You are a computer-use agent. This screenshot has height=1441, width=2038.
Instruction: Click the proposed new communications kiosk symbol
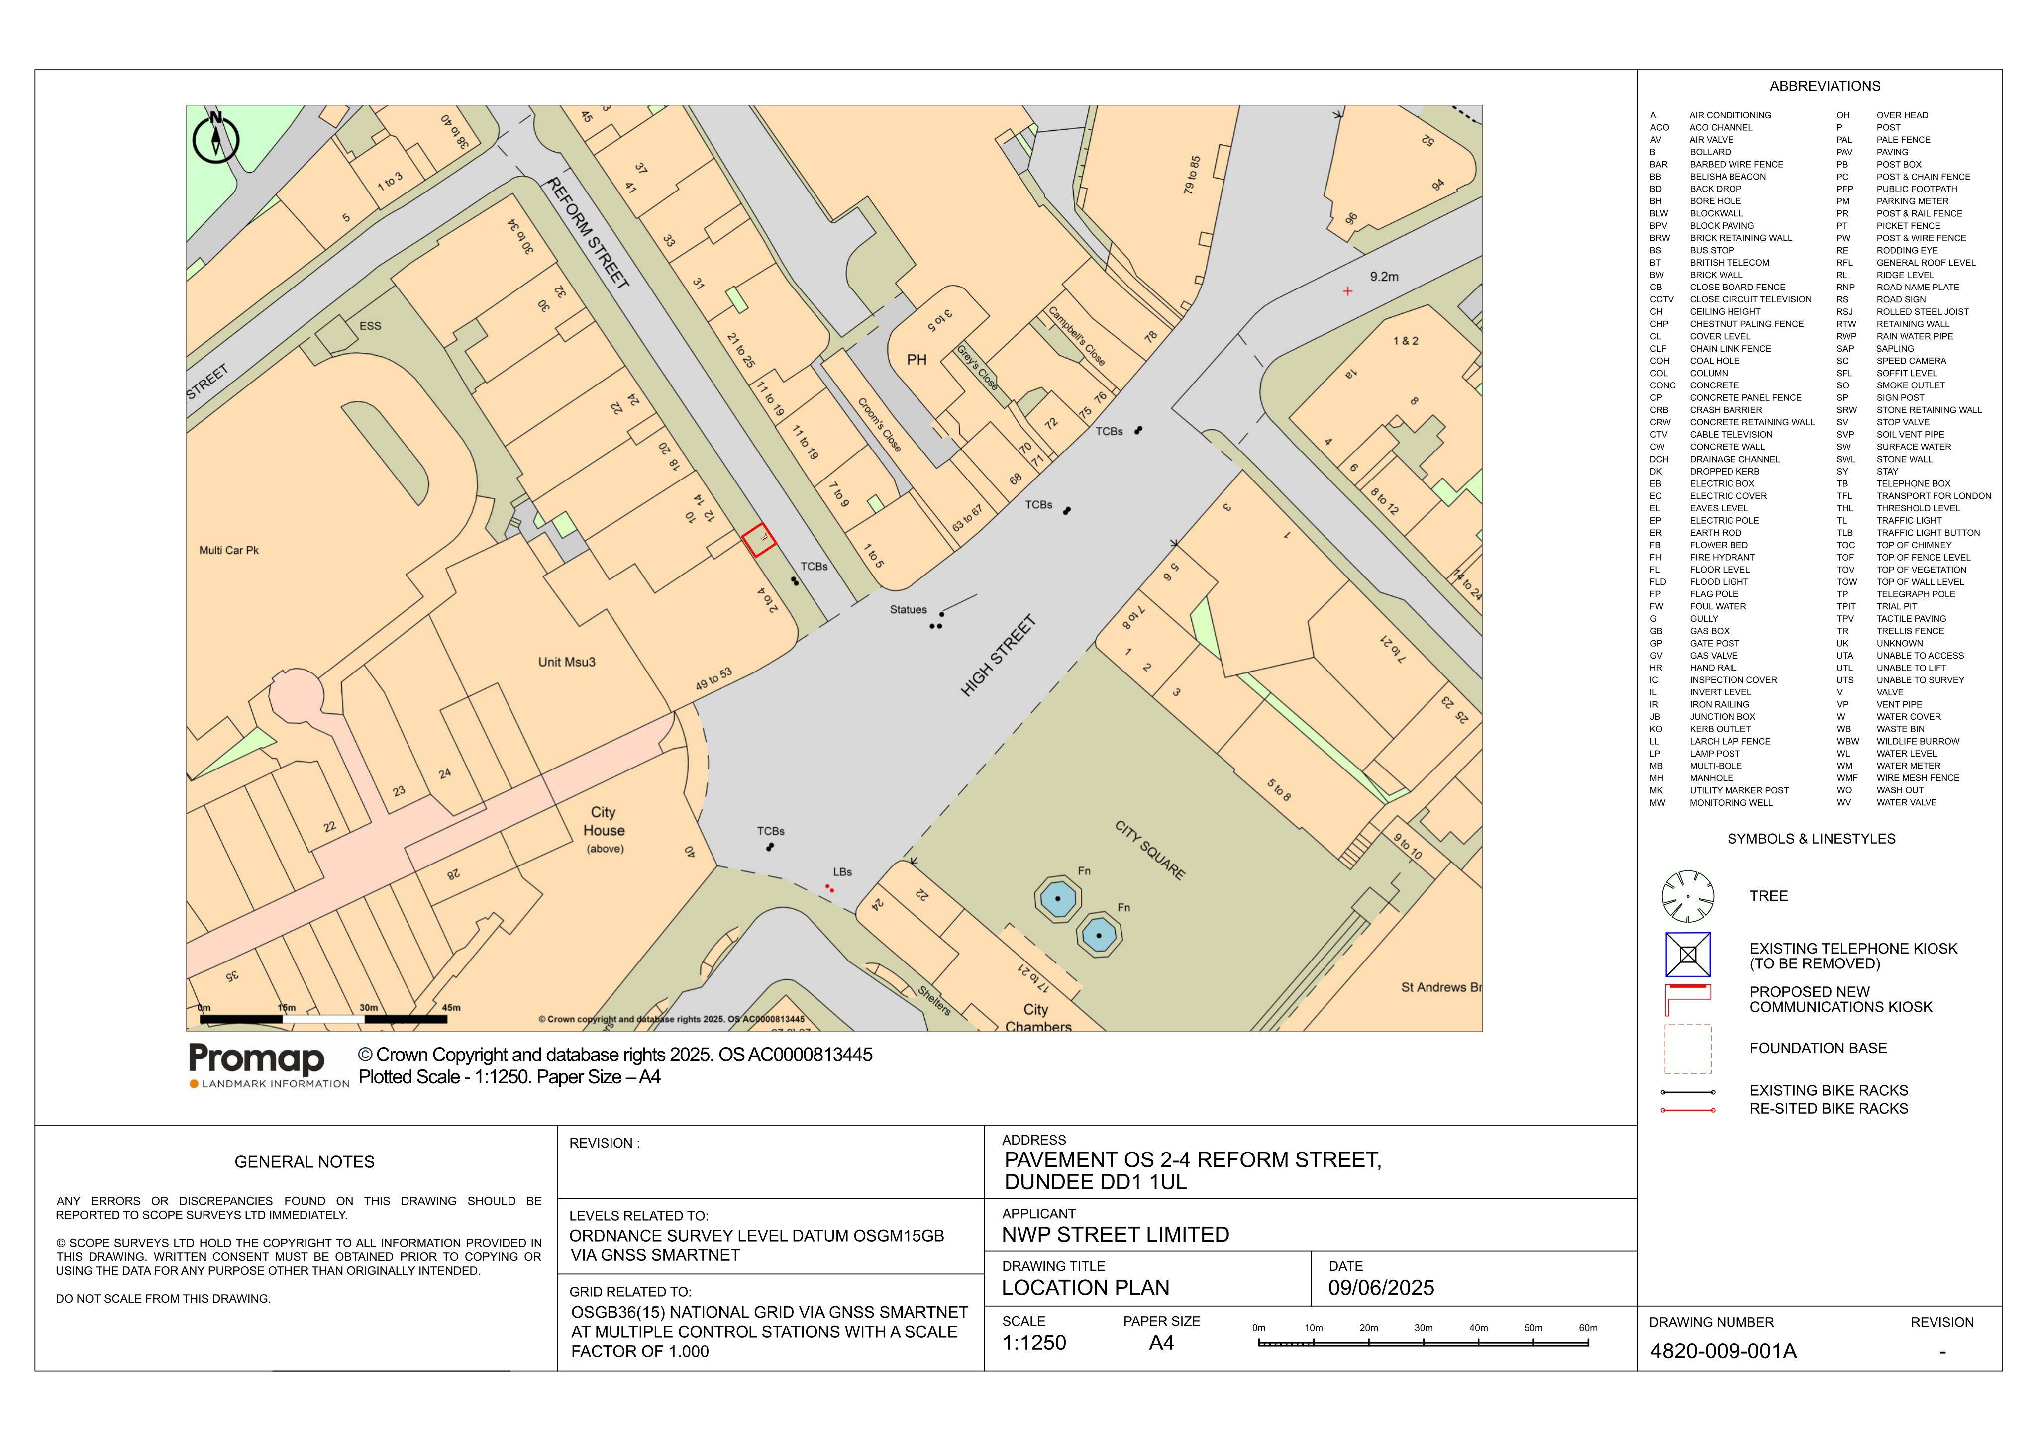pyautogui.click(x=1687, y=1000)
